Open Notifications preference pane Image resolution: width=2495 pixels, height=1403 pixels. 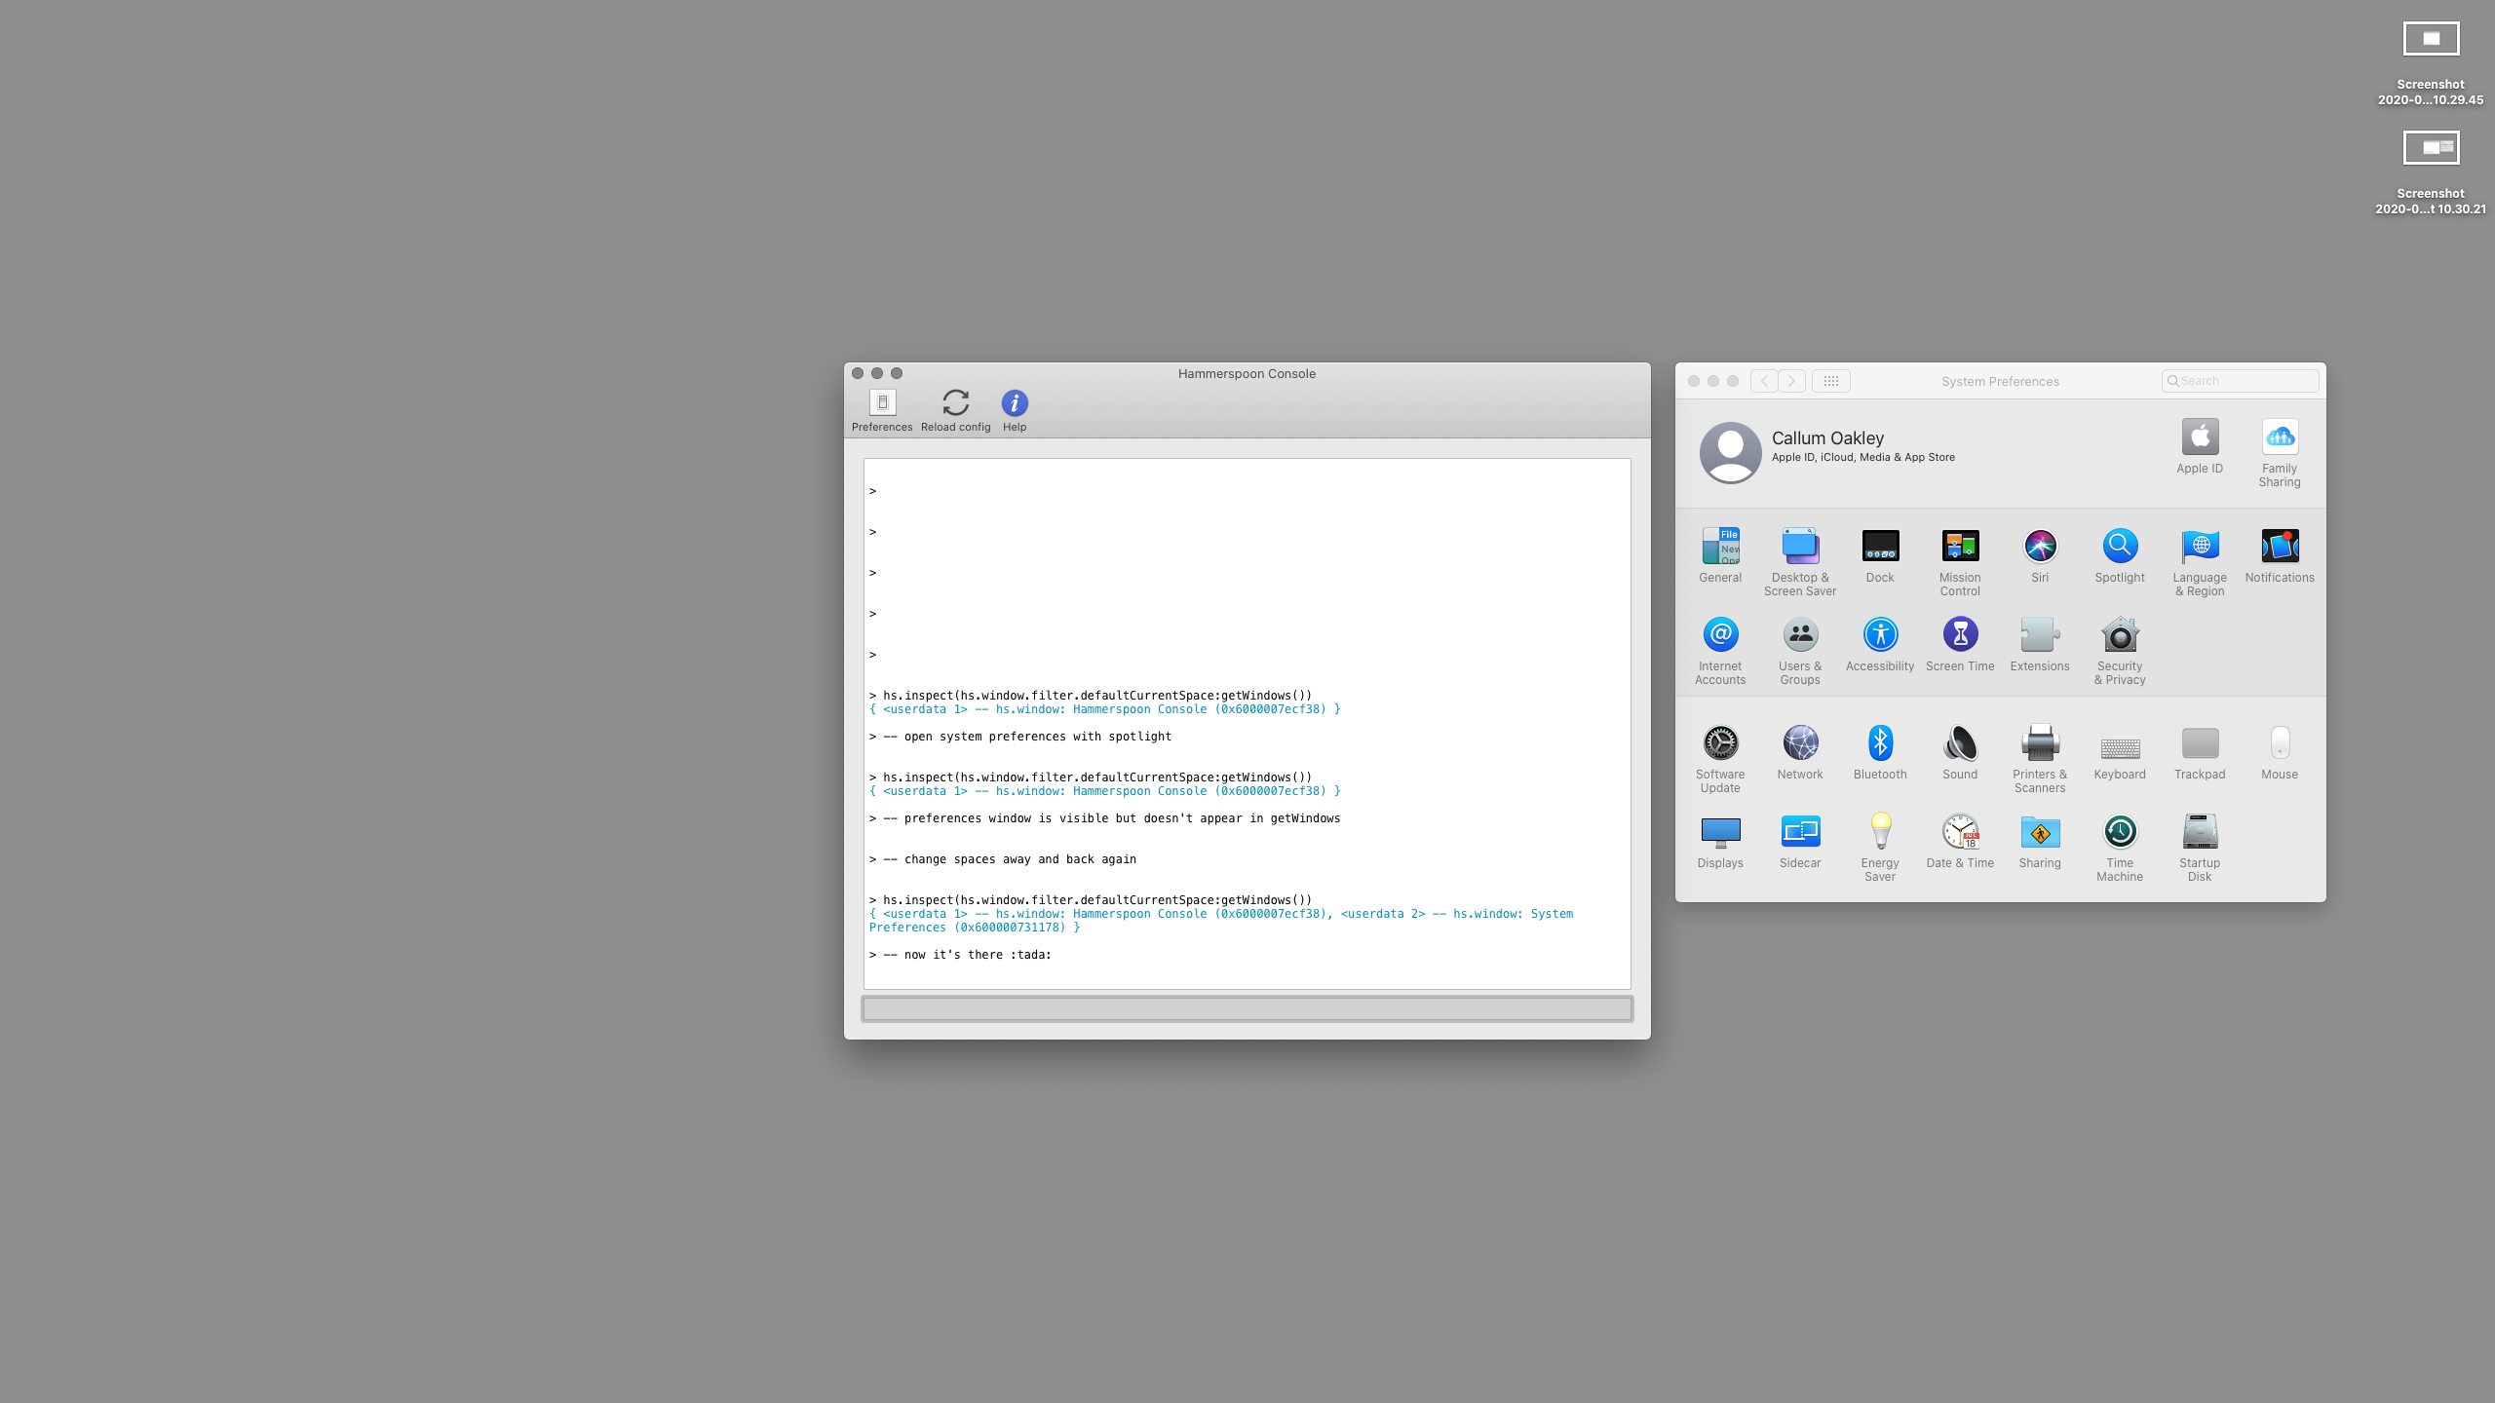click(2280, 547)
